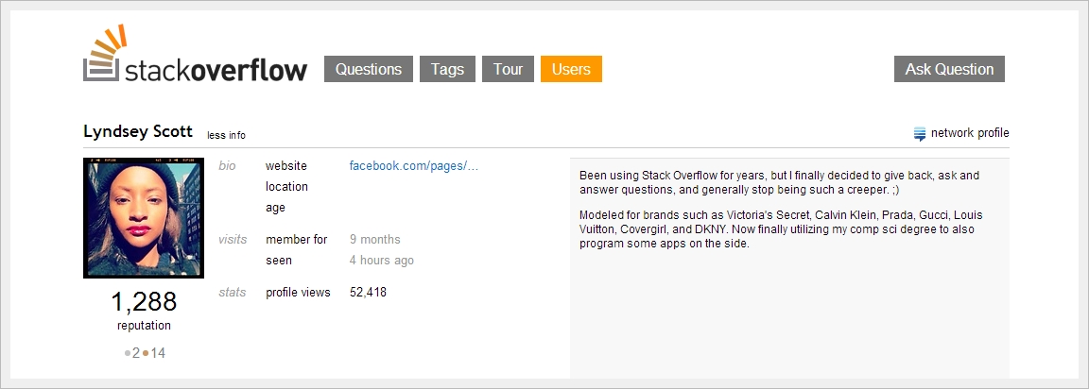1089x389 pixels.
Task: Click the 1,288 reputation score
Action: tap(144, 302)
